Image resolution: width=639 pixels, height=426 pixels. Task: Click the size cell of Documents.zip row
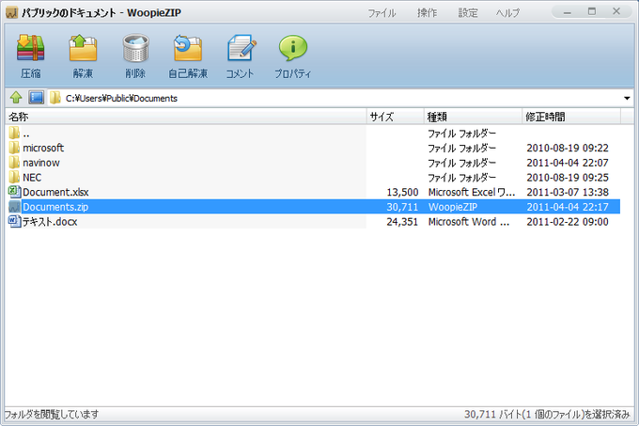(402, 207)
